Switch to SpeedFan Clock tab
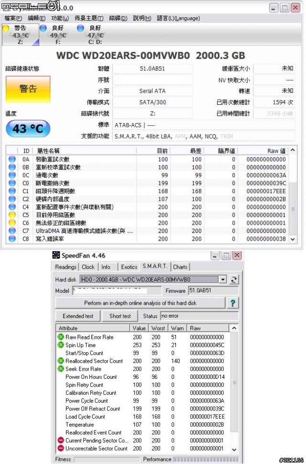 88,267
